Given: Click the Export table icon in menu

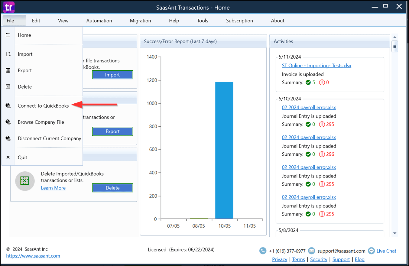Looking at the screenshot, I should [8, 70].
